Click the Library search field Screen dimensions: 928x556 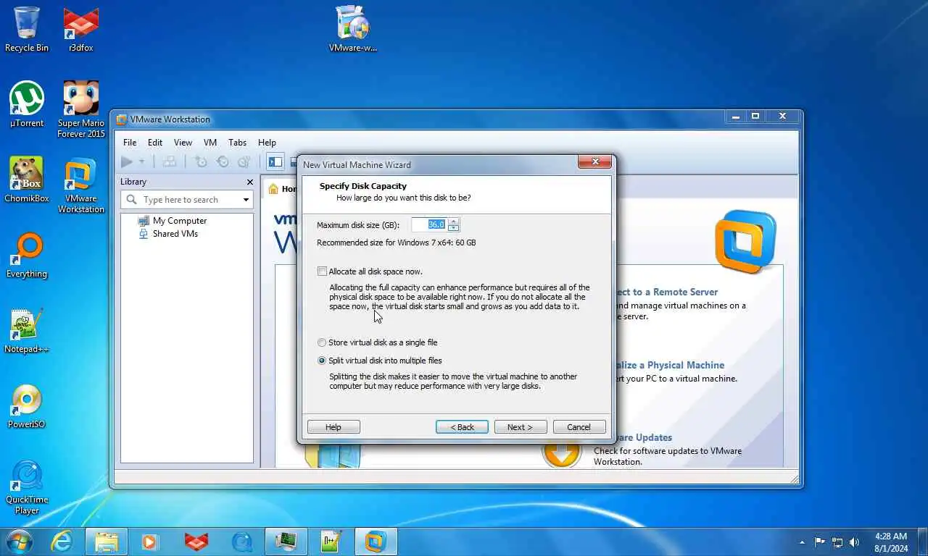187,200
